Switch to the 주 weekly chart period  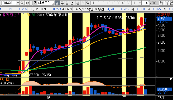pos(62,3)
